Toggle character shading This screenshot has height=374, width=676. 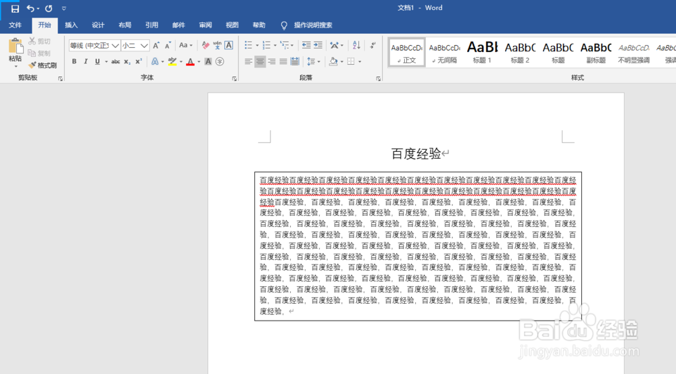pyautogui.click(x=208, y=61)
